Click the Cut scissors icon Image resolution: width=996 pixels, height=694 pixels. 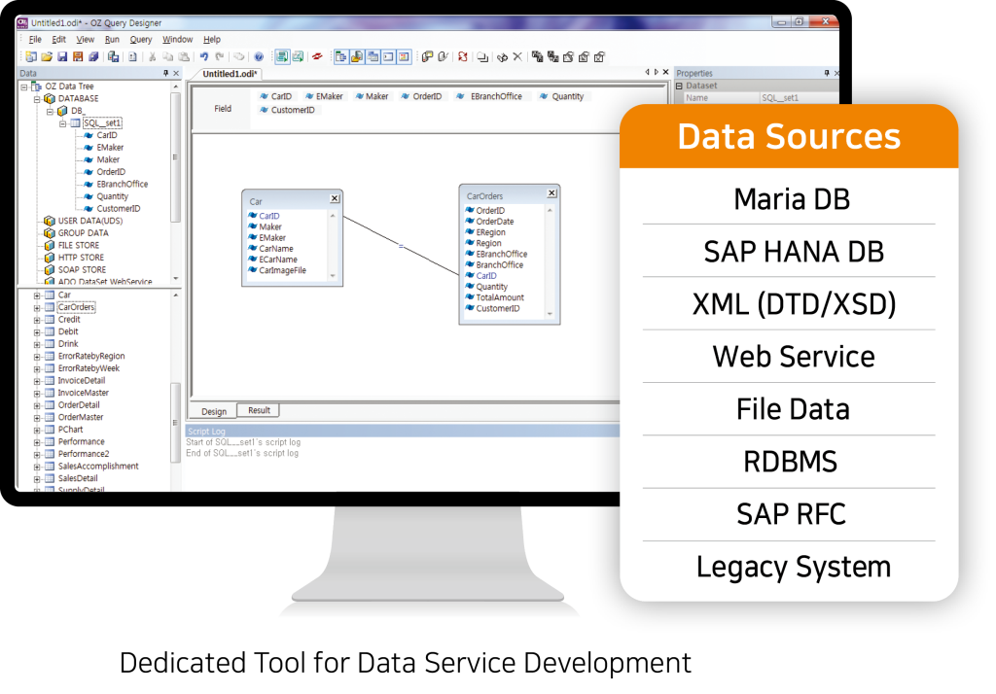pyautogui.click(x=153, y=56)
